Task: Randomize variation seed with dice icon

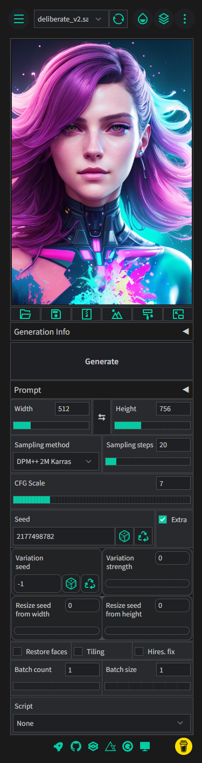Action: 71,584
